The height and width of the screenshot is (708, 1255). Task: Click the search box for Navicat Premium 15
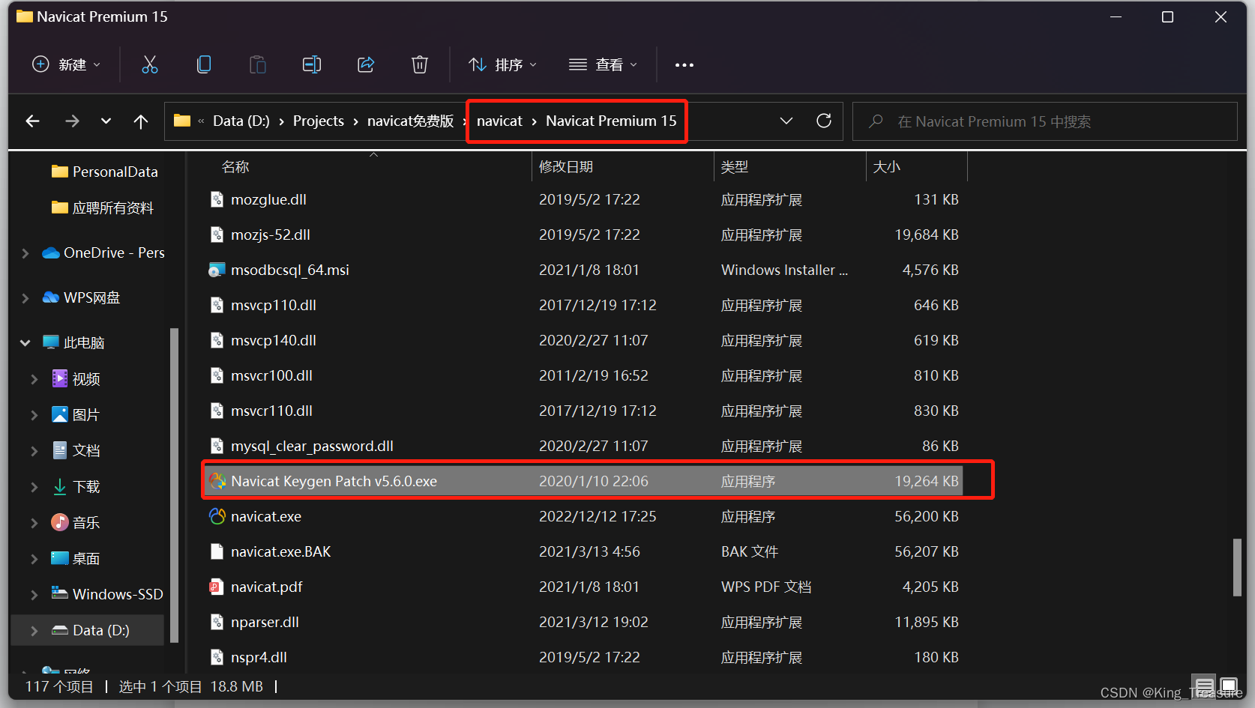tap(1045, 121)
